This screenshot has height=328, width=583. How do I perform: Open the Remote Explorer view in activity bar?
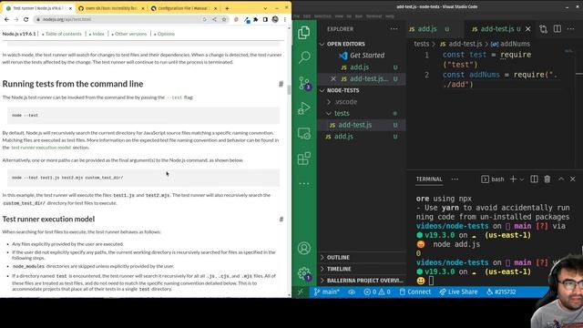304,134
